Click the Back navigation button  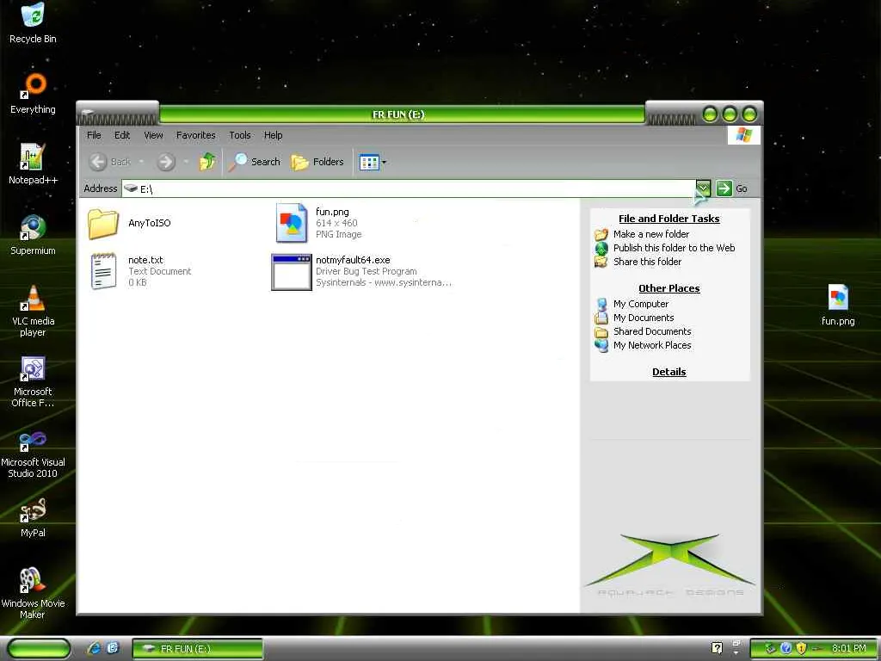[x=109, y=162]
